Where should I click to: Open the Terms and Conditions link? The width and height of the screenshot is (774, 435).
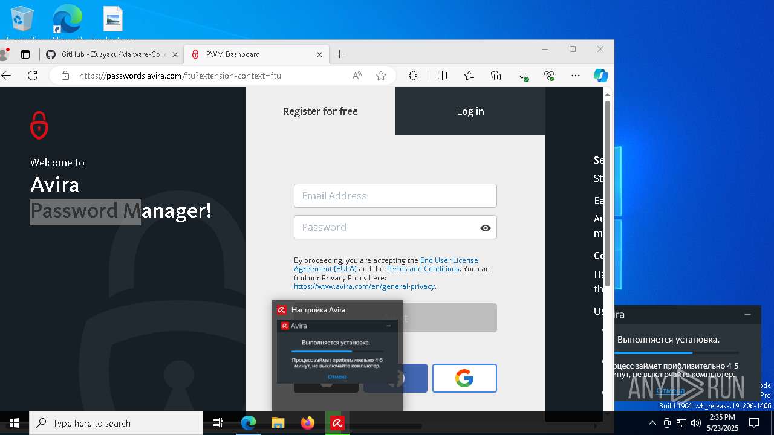[x=423, y=269]
